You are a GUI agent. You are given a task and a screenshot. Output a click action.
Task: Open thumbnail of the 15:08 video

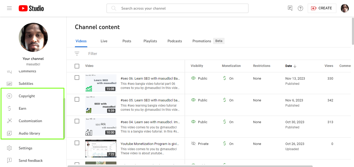[101, 83]
